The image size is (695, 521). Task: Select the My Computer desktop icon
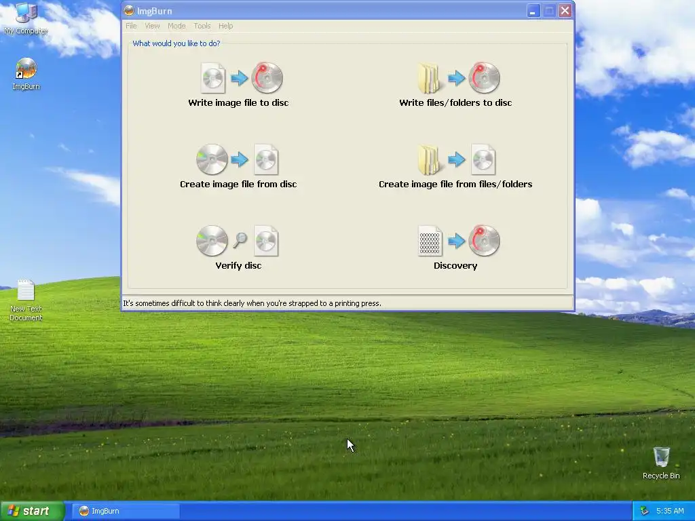coord(26,18)
